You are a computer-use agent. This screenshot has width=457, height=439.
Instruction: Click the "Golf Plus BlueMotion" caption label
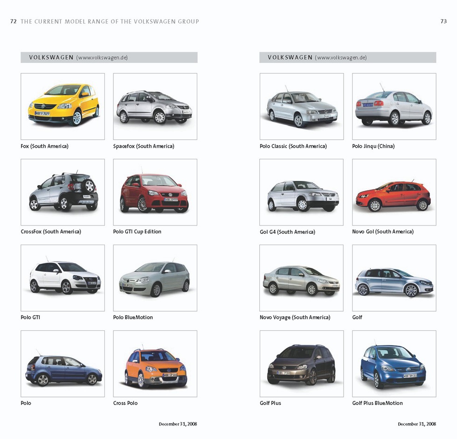[377, 403]
